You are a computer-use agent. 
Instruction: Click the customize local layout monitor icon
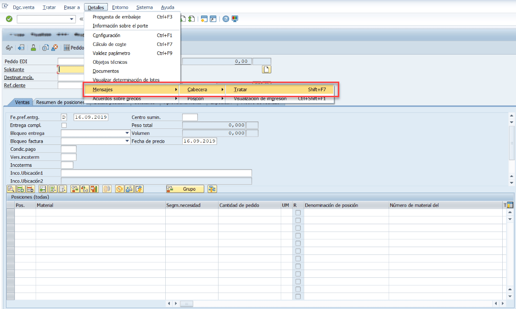pos(235,19)
